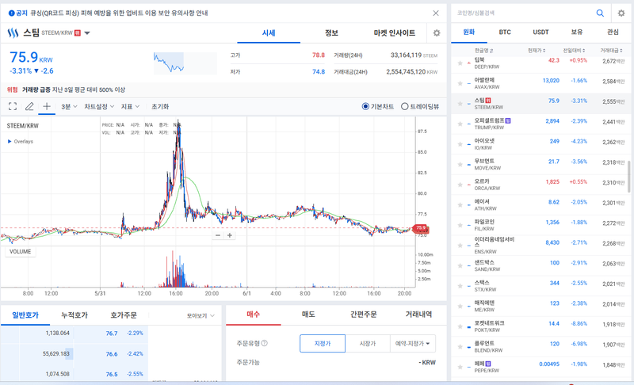
Task: Zoom in chart with plus button
Action: [230, 235]
